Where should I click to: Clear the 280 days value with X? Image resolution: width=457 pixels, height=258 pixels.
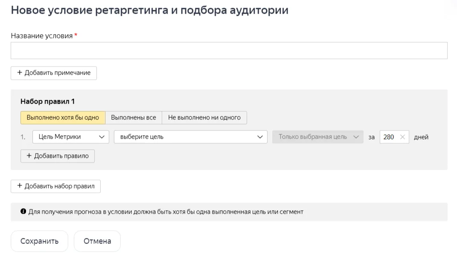(x=402, y=137)
